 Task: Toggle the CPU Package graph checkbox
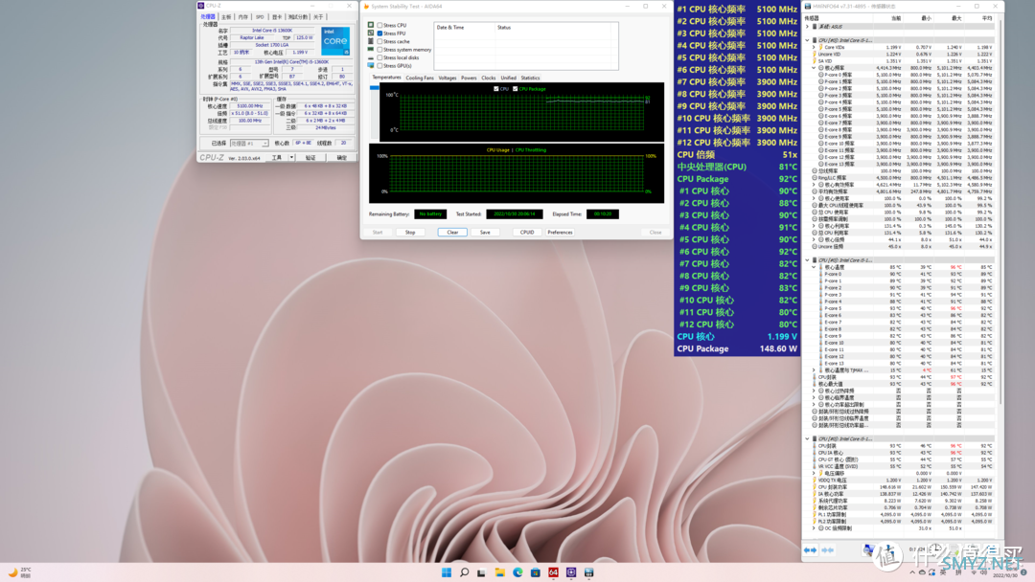click(515, 88)
